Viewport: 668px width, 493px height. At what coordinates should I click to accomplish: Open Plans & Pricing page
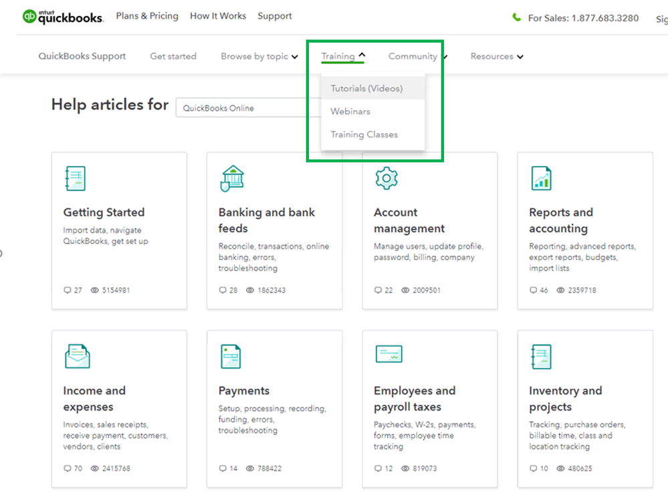click(147, 16)
